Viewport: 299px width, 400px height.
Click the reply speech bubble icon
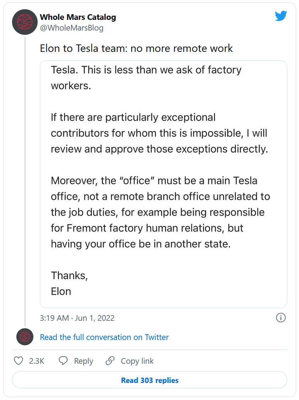[x=63, y=361]
